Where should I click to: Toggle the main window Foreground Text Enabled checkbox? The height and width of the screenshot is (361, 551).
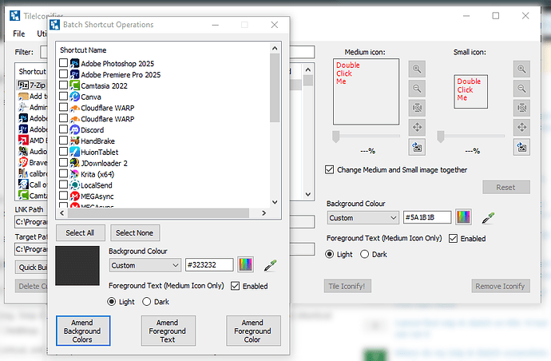[453, 238]
